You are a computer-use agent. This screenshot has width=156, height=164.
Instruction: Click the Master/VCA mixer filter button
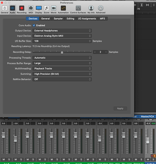click(x=147, y=116)
